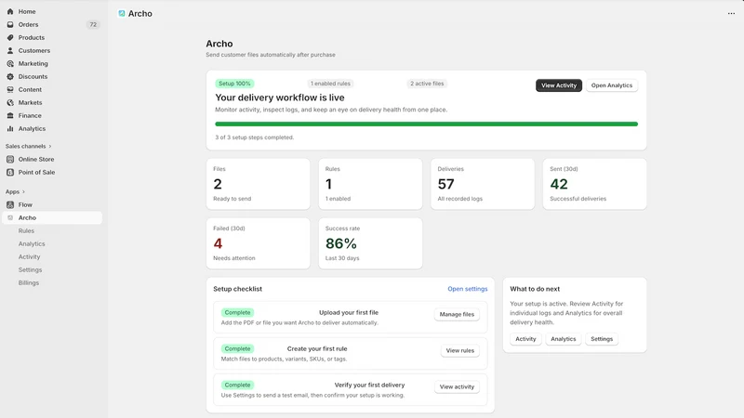
Task: Click the View activity checklist button
Action: [457, 386]
